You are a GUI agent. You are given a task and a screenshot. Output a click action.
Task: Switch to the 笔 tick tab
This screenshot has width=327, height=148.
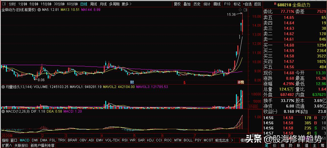[x=267, y=145]
